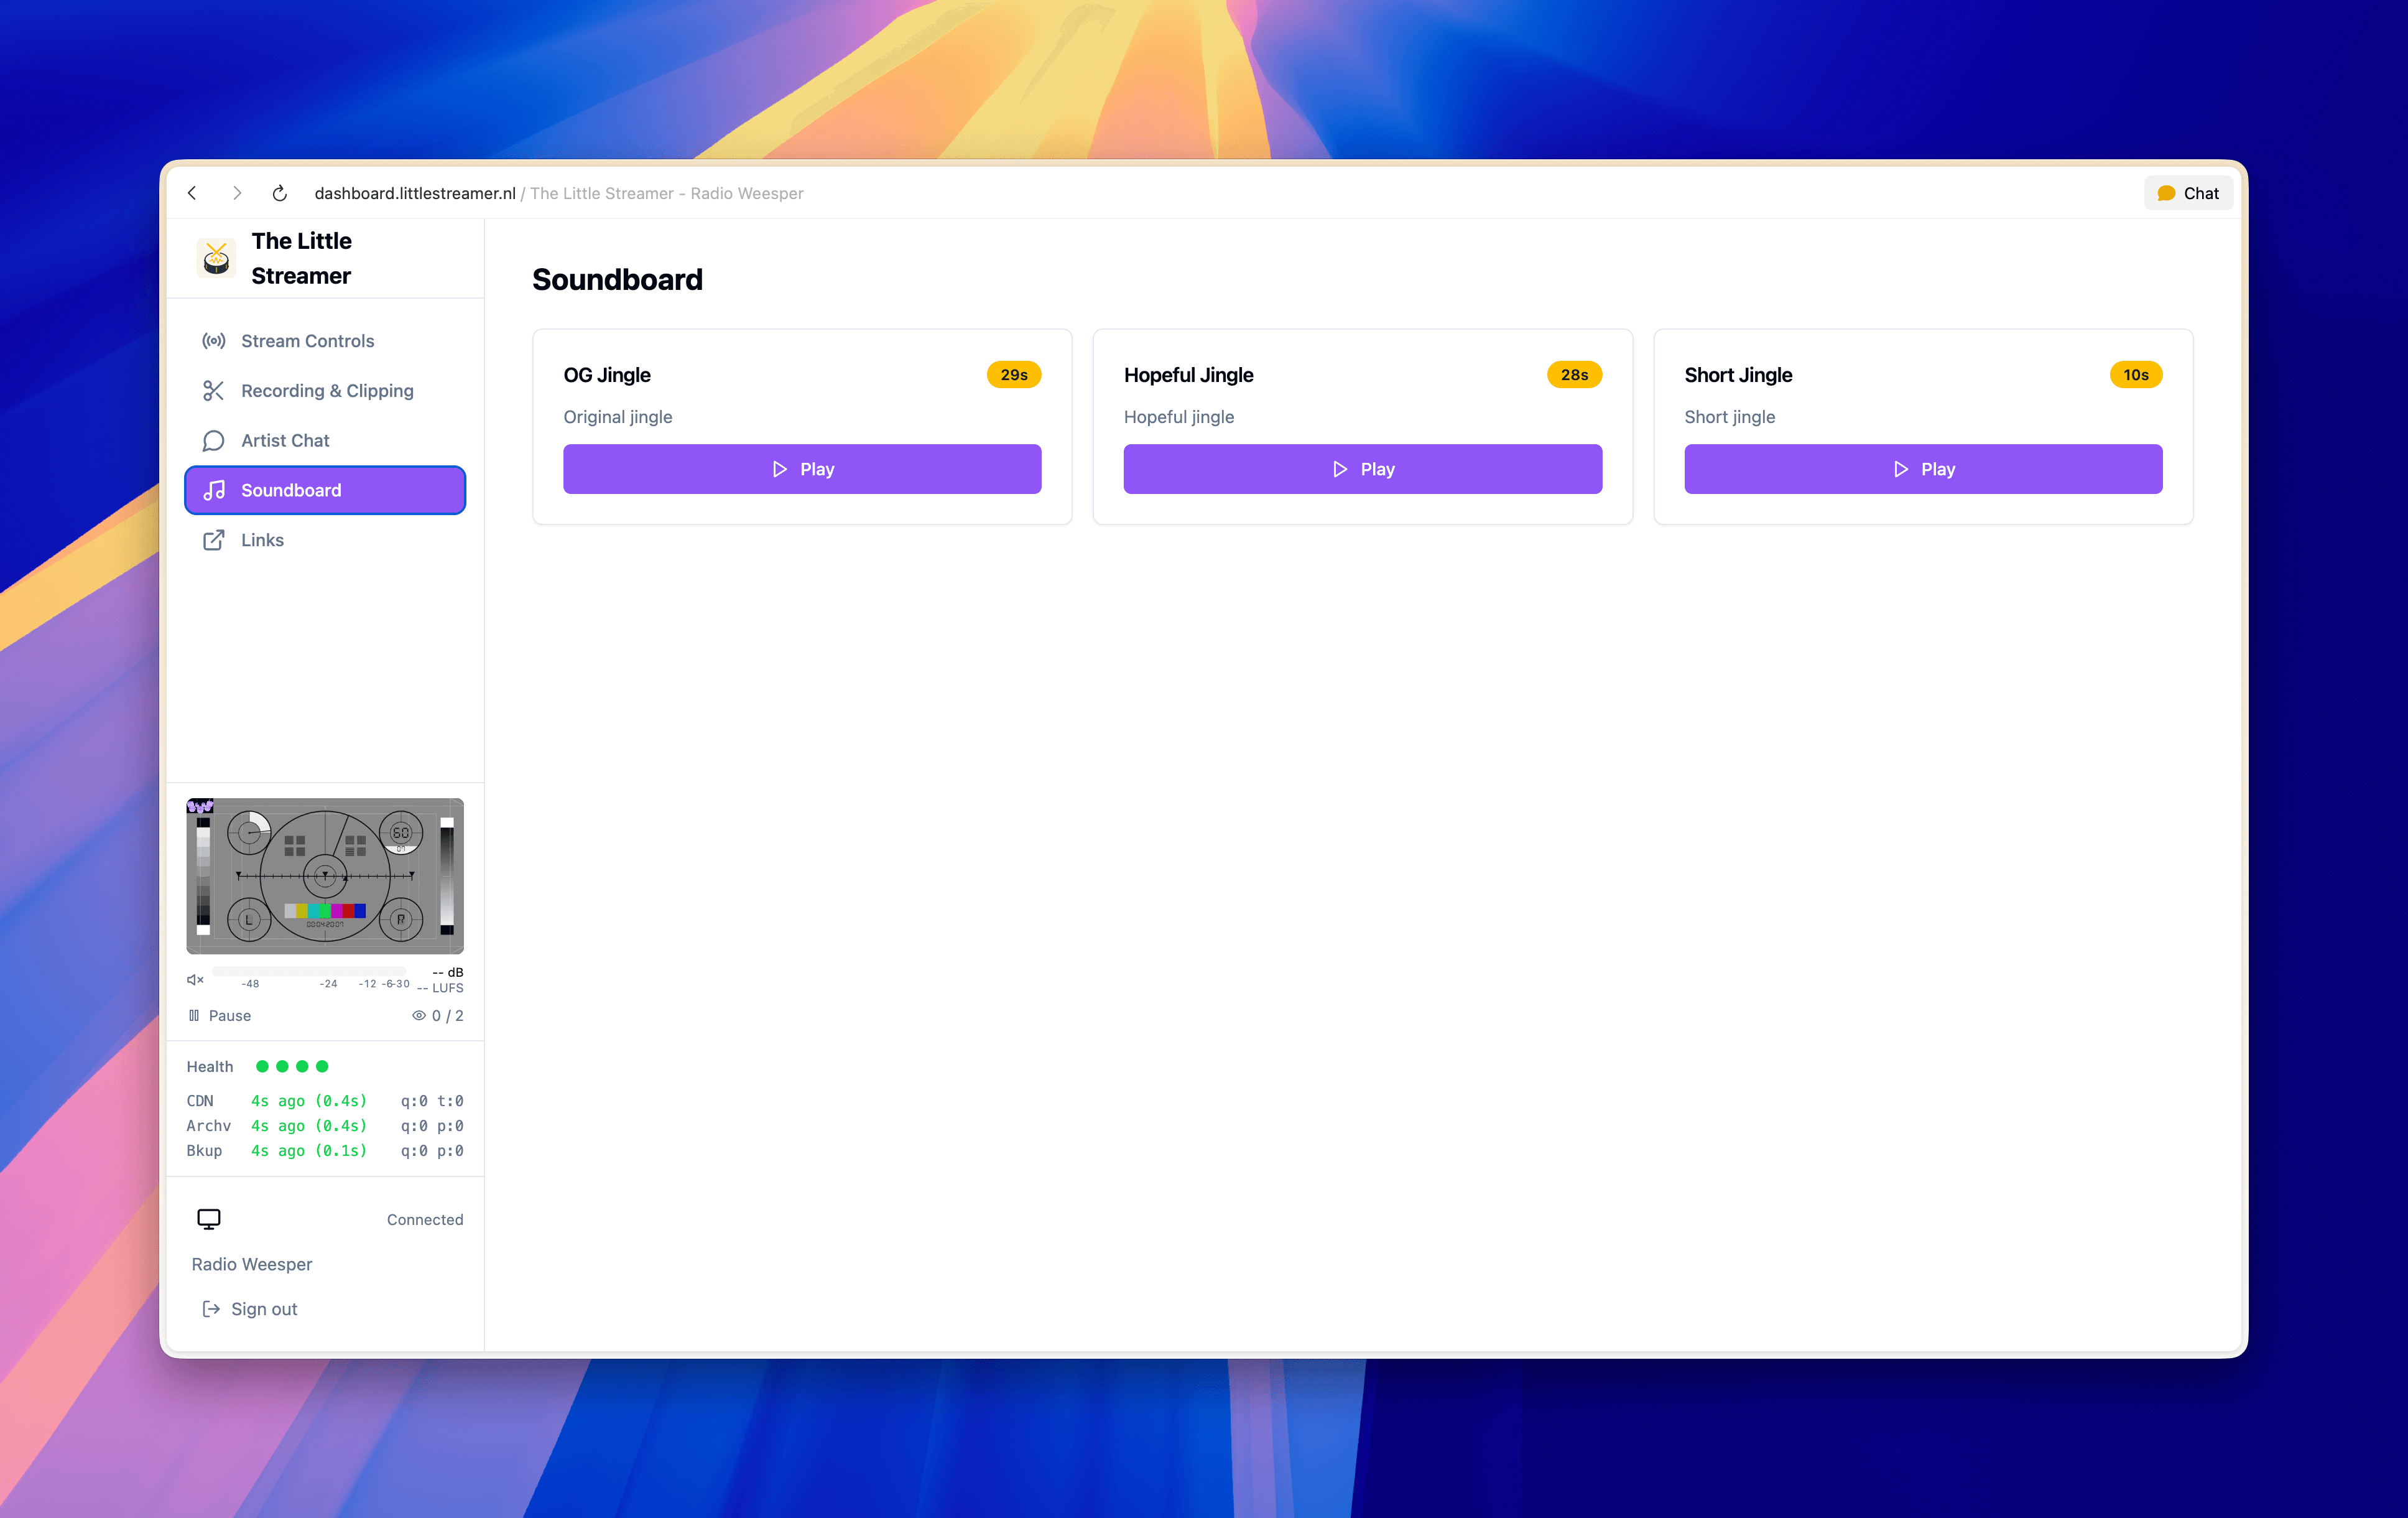Image resolution: width=2408 pixels, height=1518 pixels.
Task: Click the Hopeful jingle description text
Action: (x=1179, y=417)
